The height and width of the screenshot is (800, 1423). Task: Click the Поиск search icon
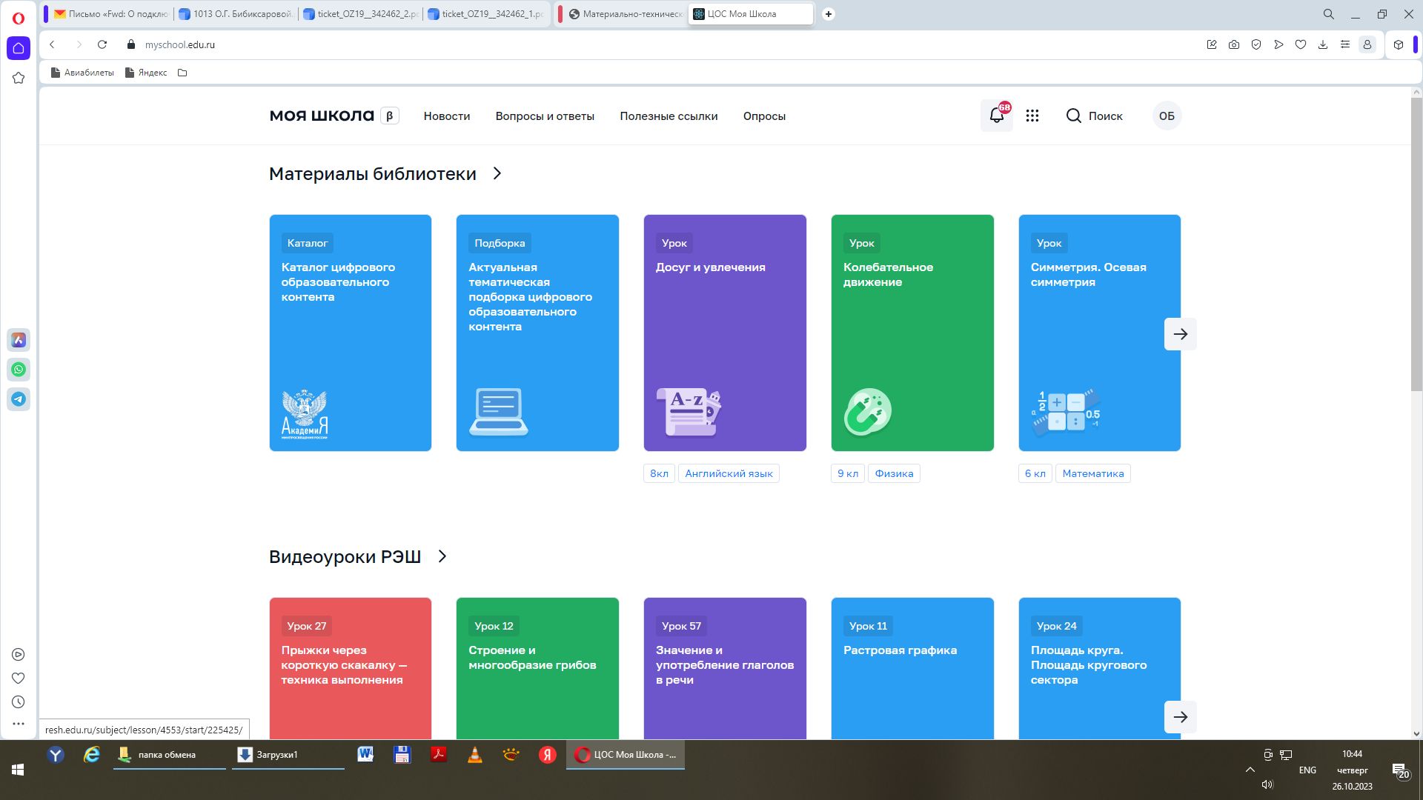(1073, 116)
